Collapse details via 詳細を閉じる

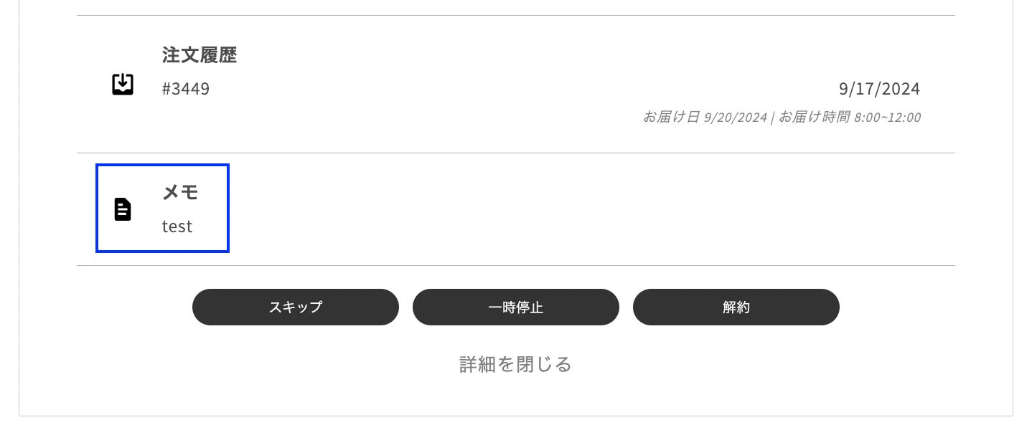click(x=515, y=365)
